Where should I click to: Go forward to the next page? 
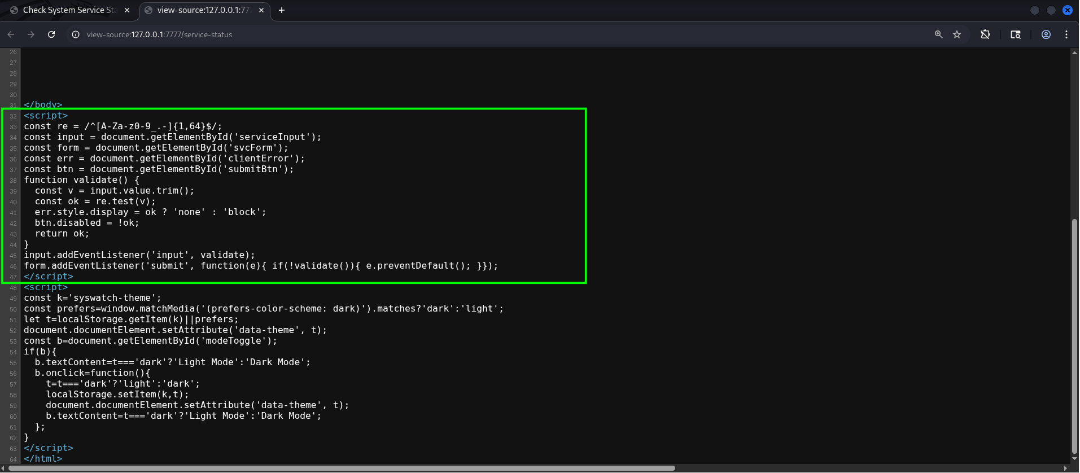pos(31,34)
